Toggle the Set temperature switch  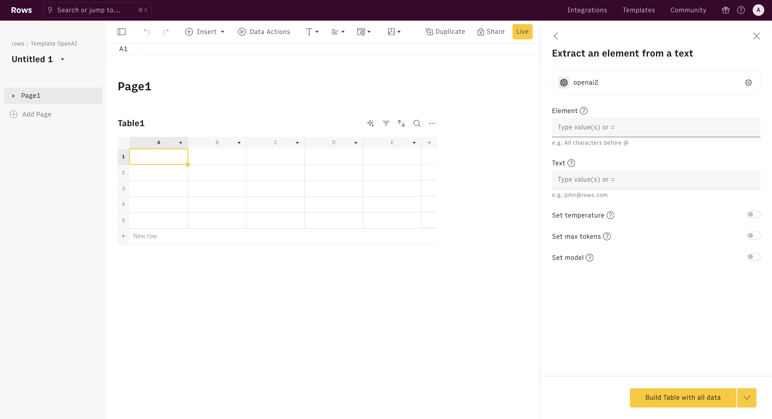click(x=753, y=214)
